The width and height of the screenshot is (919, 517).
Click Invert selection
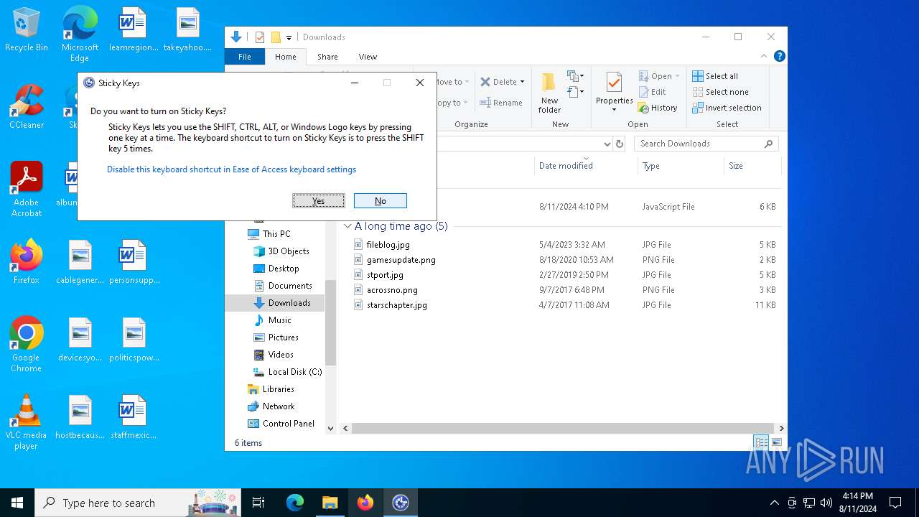[727, 108]
